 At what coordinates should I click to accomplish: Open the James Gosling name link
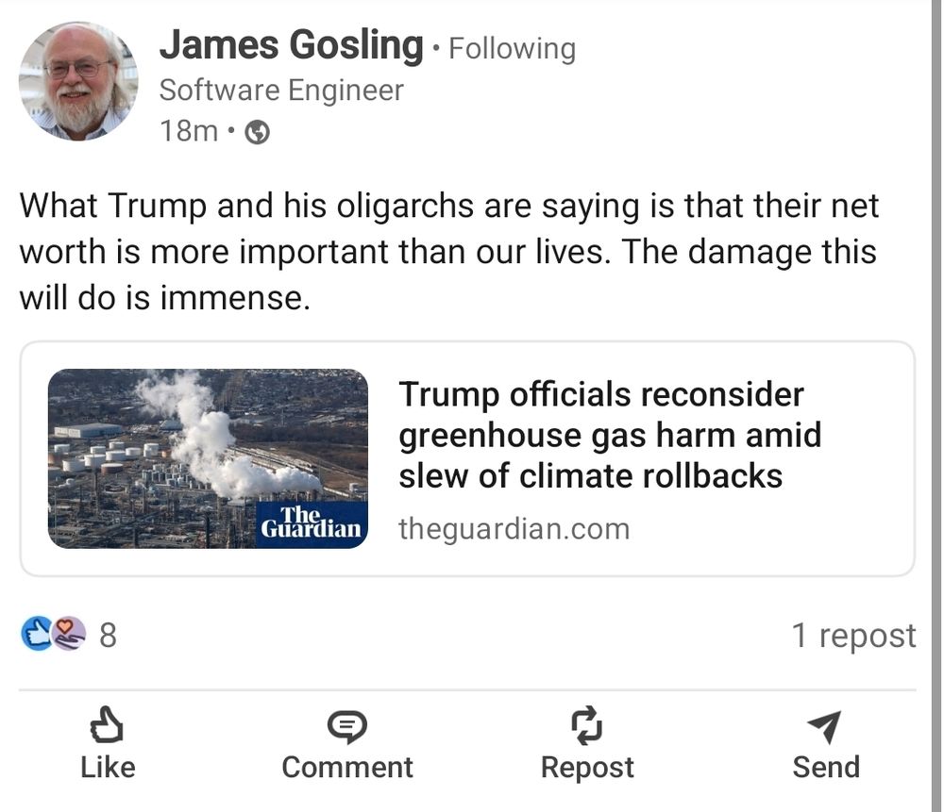click(291, 44)
